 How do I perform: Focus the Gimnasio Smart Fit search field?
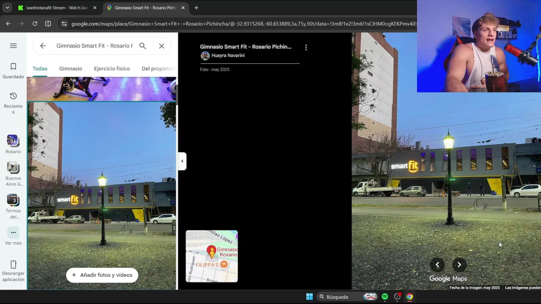[x=94, y=46]
